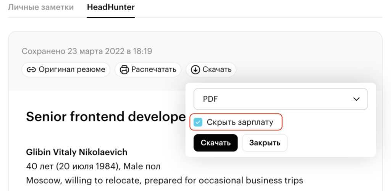Click the name Glibin Vitaly Nikolaevich
Viewport: 391px width, 191px height.
click(76, 152)
